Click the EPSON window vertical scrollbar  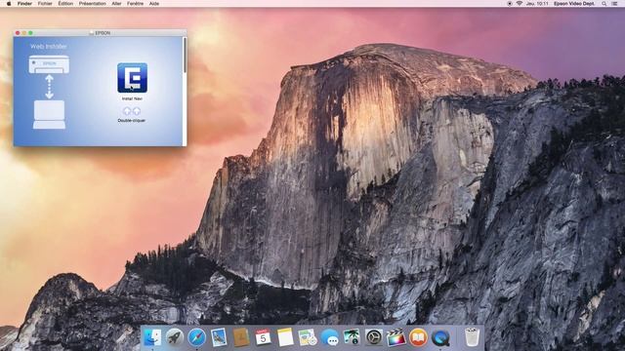click(185, 56)
